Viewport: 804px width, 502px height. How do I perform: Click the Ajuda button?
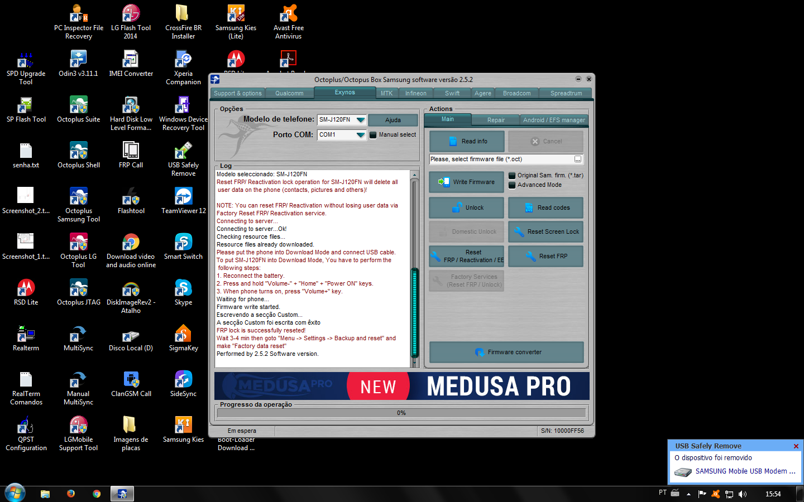[x=393, y=120]
